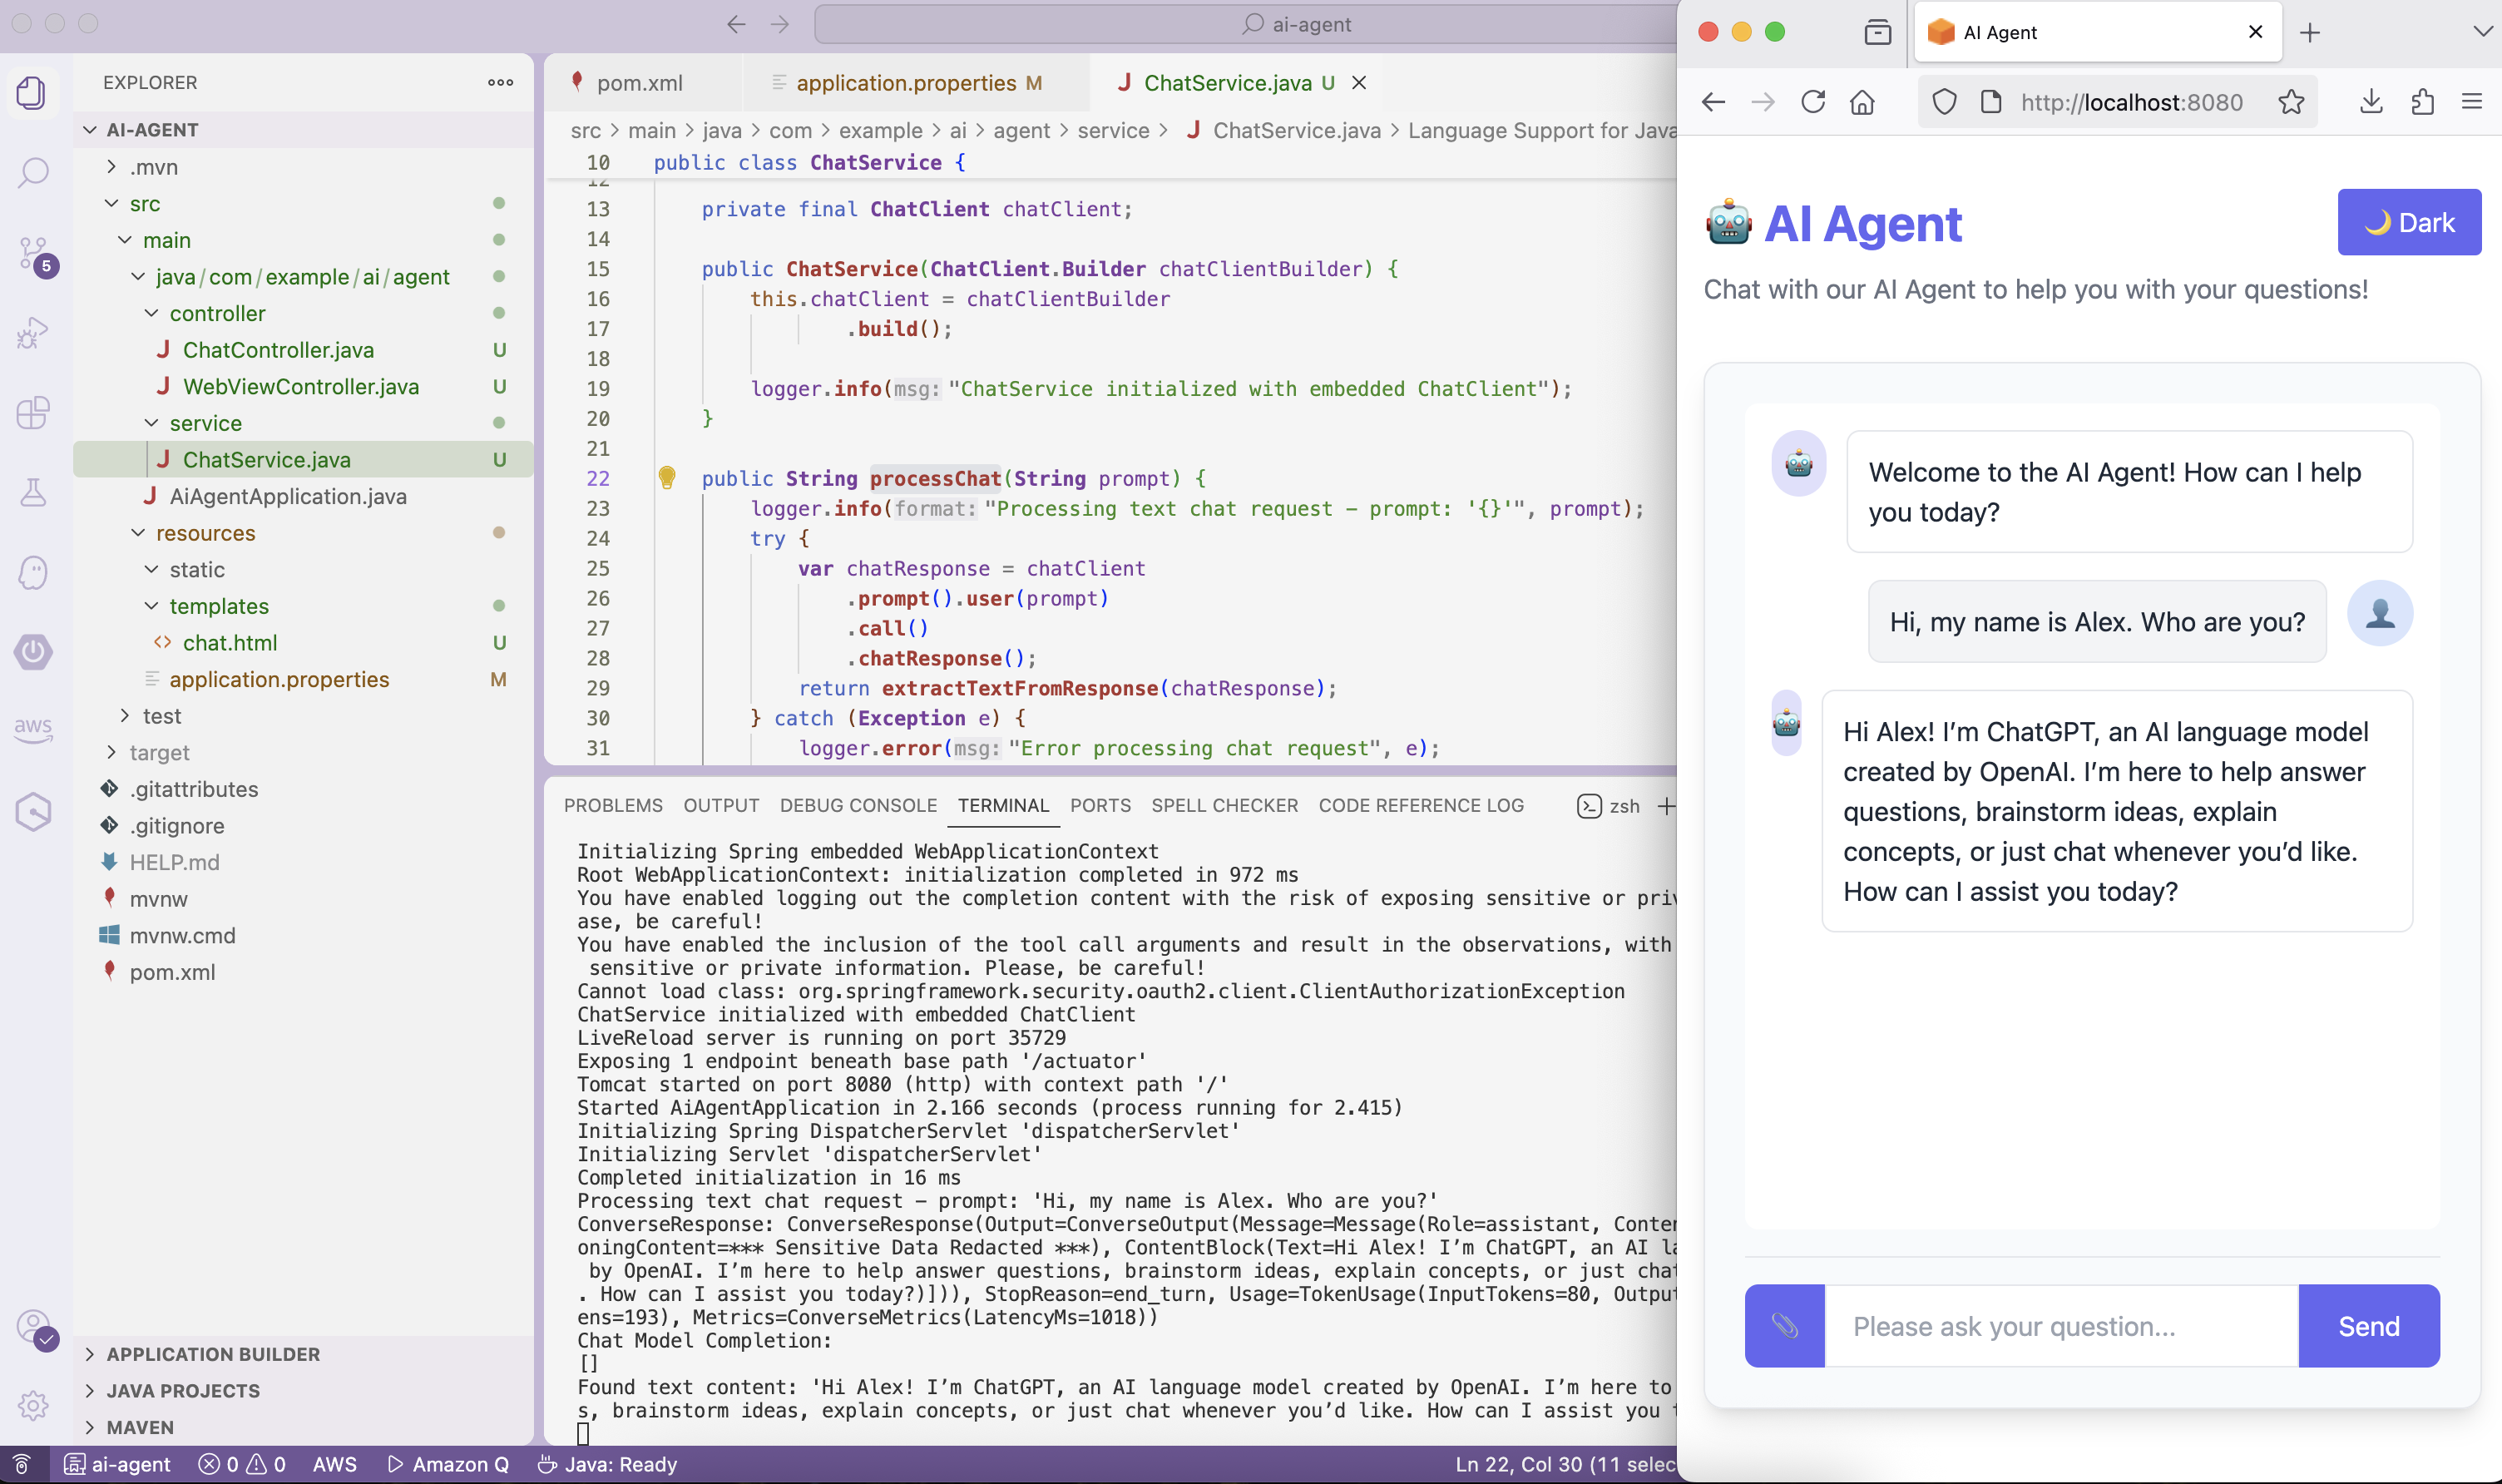
Task: Bookmark the page with the star icon
Action: [x=2291, y=102]
